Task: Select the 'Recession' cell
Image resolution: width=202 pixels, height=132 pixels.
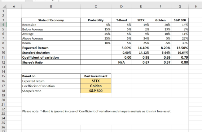Action: [51, 25]
